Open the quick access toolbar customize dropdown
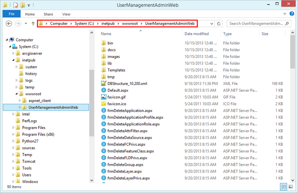The height and width of the screenshot is (193, 298). [29, 5]
